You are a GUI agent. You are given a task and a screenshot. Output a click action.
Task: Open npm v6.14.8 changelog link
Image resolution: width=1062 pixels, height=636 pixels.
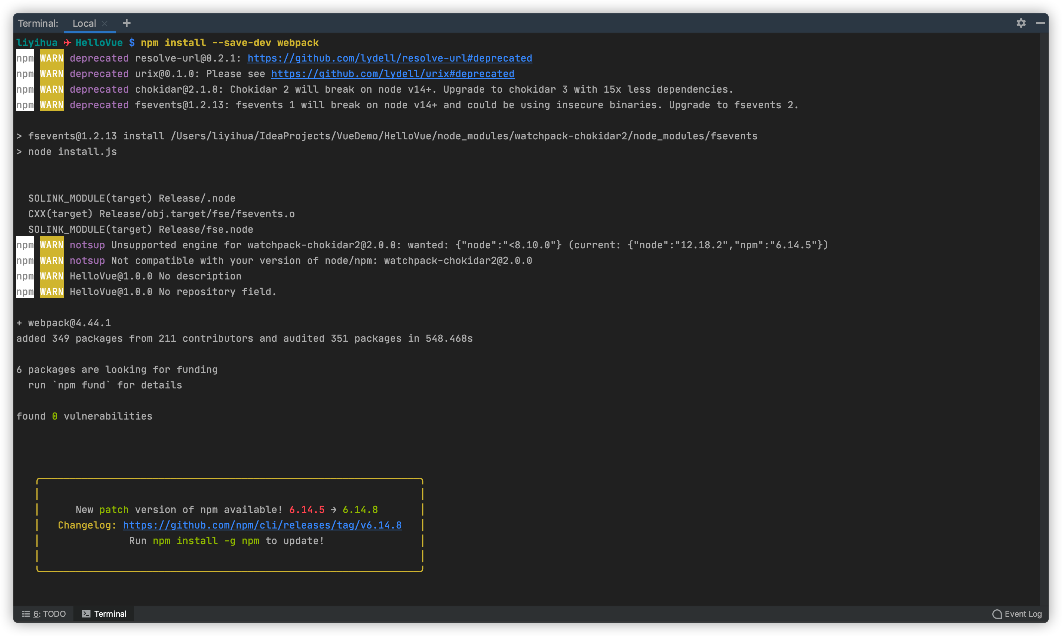pos(263,525)
